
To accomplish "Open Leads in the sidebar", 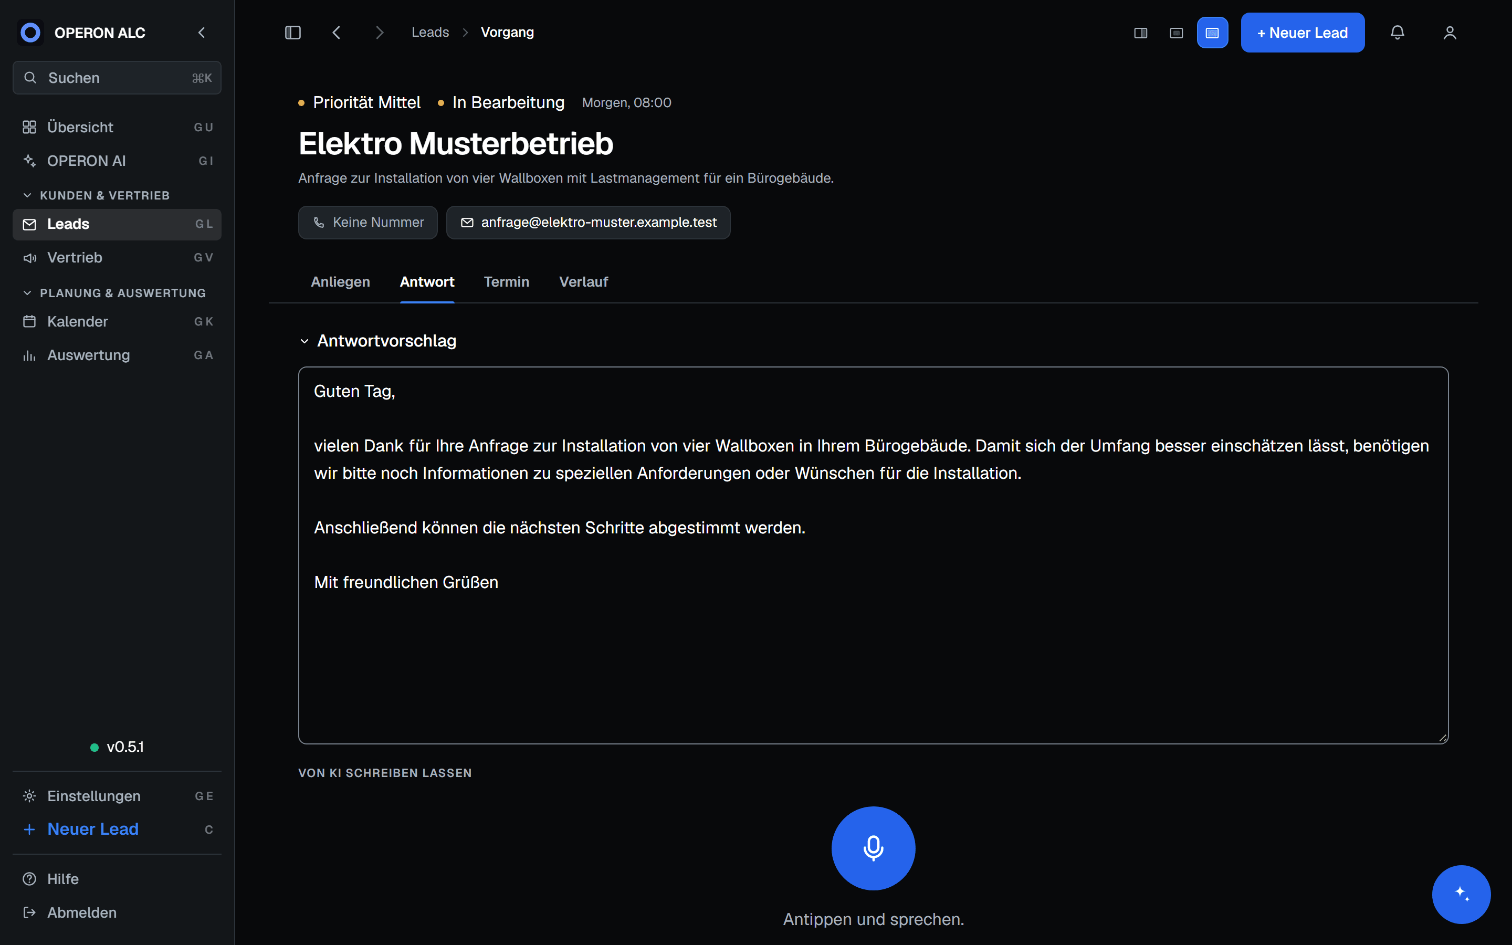I will tap(117, 224).
